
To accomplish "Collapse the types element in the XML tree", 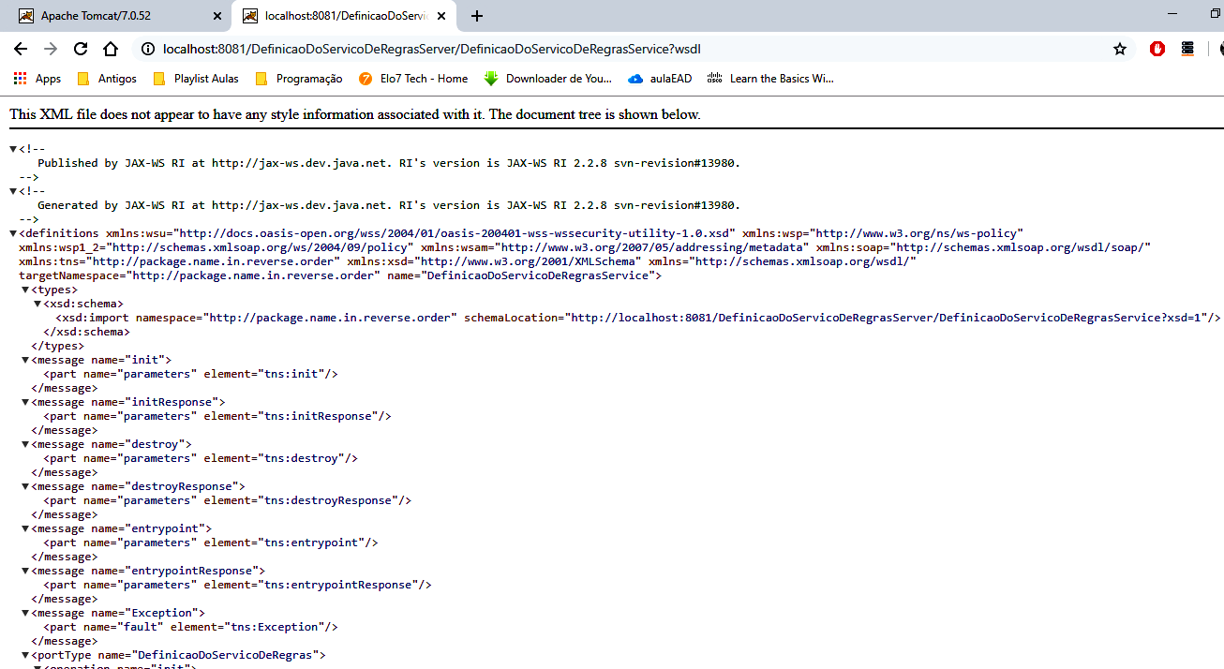I will 24,289.
